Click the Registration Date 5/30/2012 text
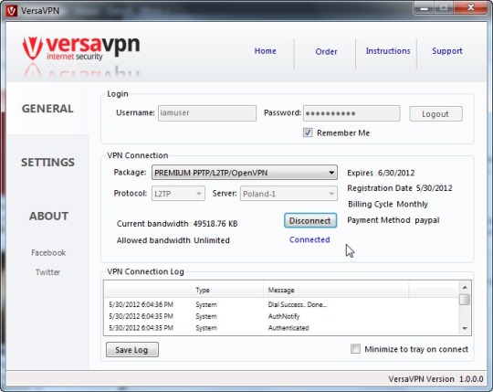493x392 pixels. [400, 188]
